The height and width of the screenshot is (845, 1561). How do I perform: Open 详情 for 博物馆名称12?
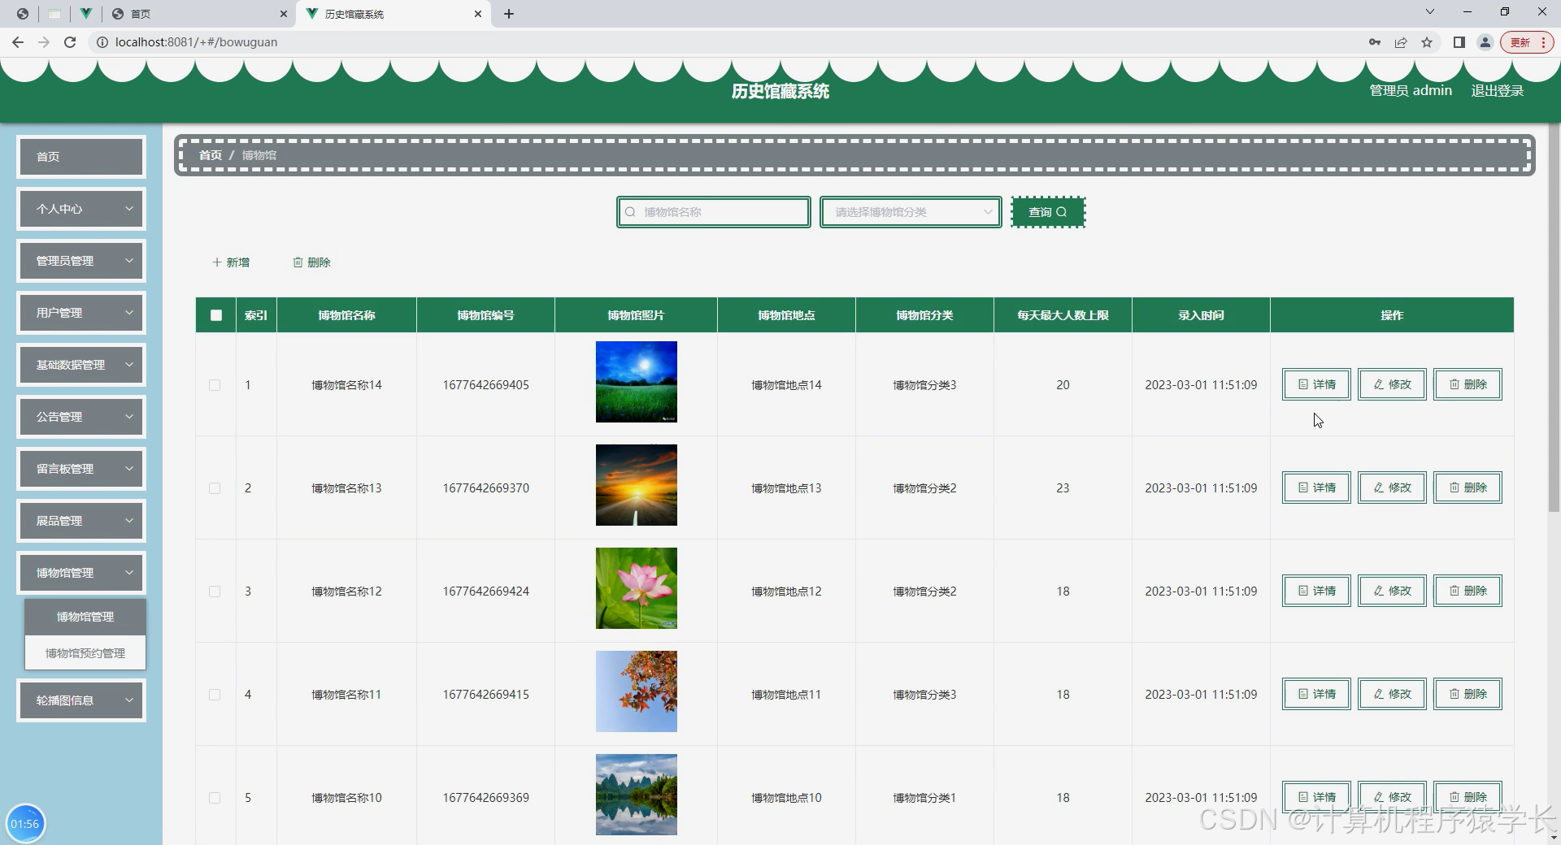pyautogui.click(x=1316, y=591)
